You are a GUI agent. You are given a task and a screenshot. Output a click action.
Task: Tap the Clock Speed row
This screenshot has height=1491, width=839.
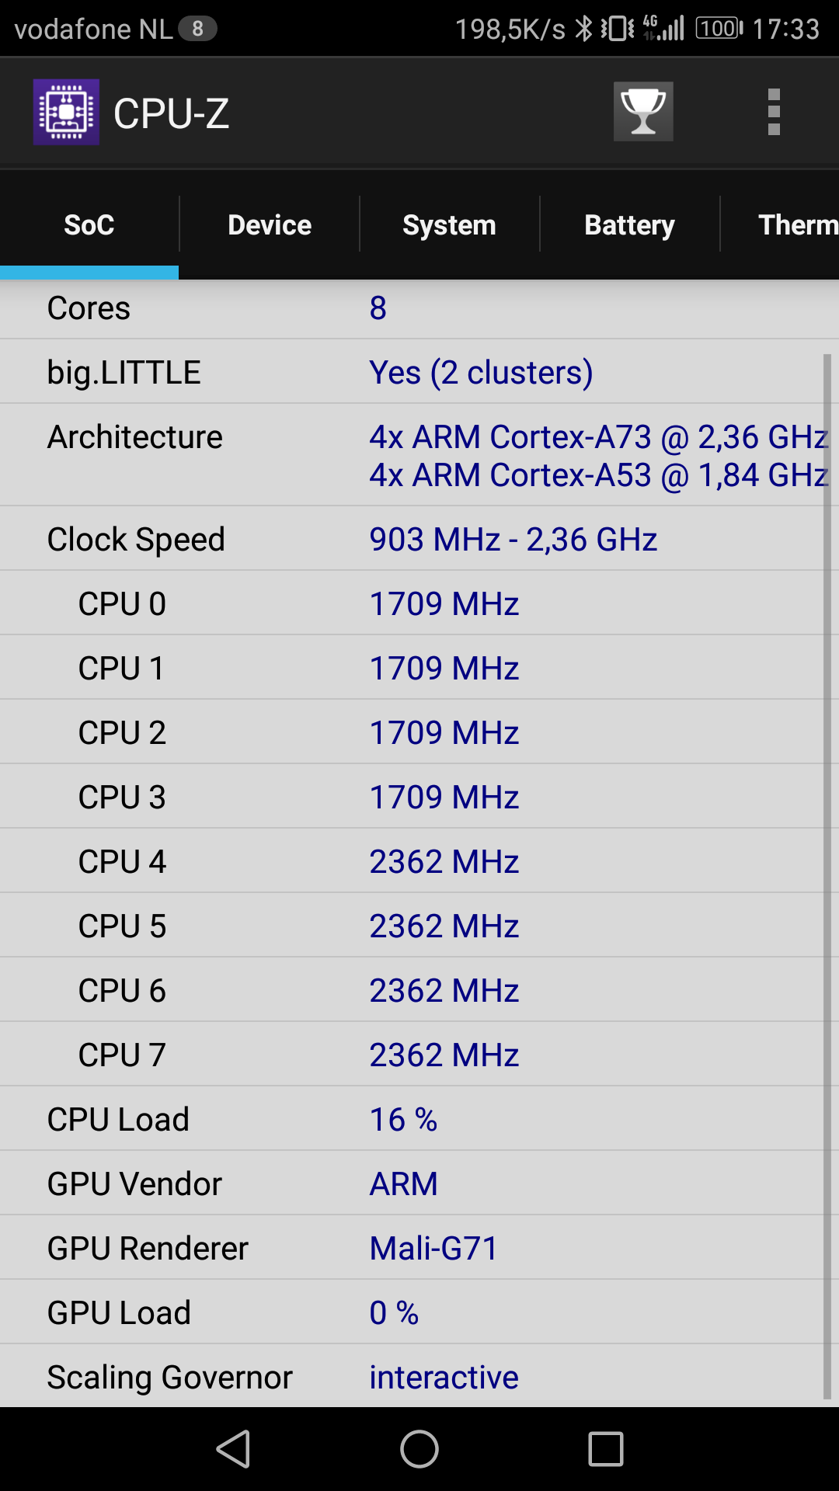[x=412, y=539]
